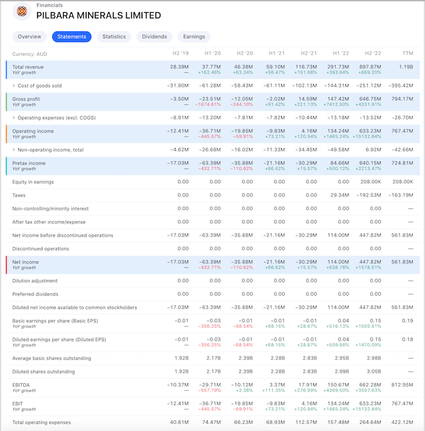Select the Statements tab
This screenshot has width=425, height=431.
pos(72,36)
